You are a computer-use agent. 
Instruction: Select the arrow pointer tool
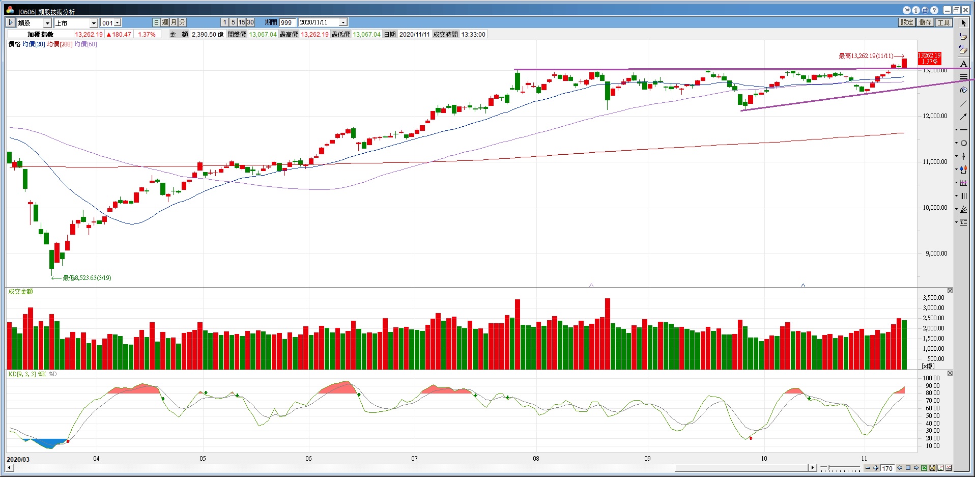963,23
